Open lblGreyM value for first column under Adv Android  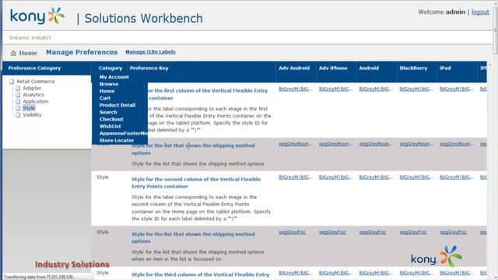[296, 89]
